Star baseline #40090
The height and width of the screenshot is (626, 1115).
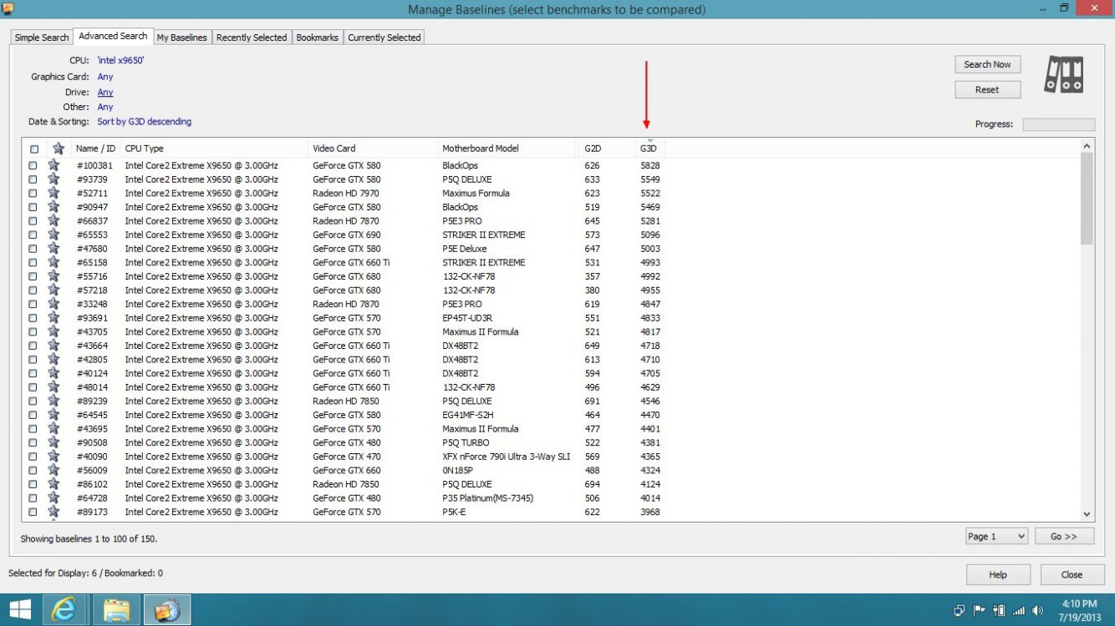click(54, 457)
